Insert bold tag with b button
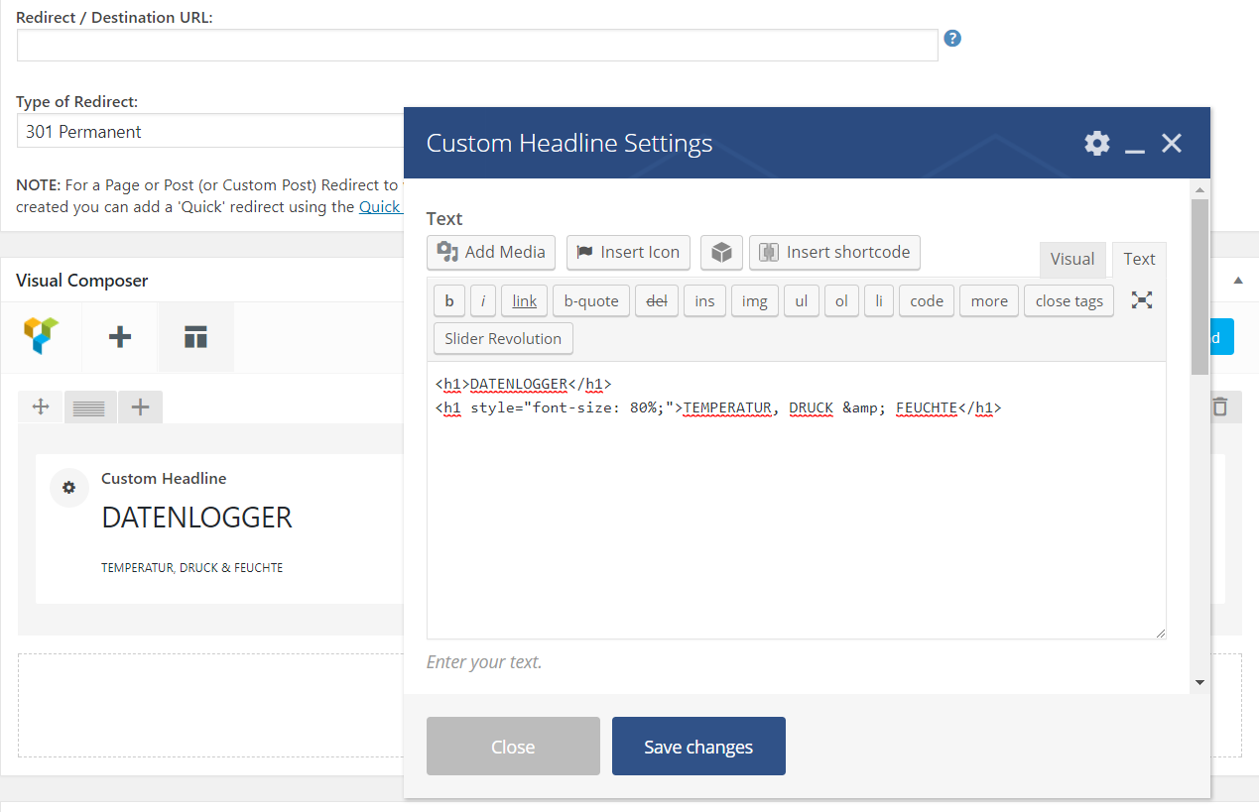The width and height of the screenshot is (1259, 812). 449,300
